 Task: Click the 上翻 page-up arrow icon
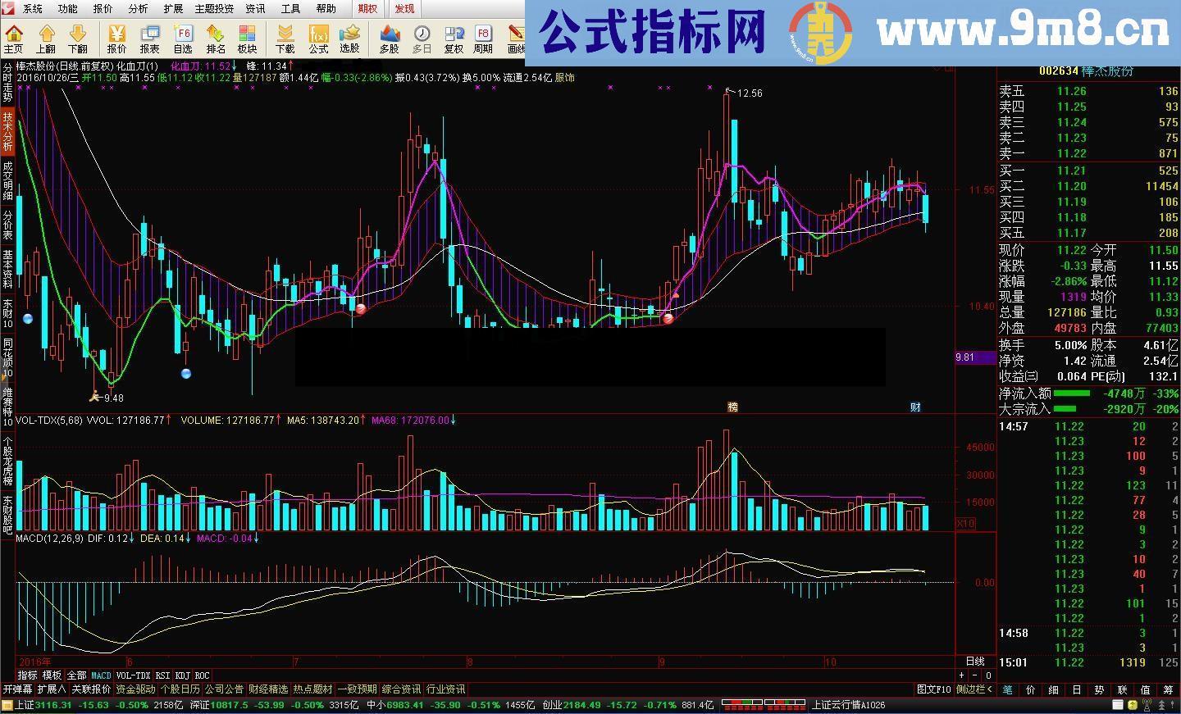(x=46, y=39)
